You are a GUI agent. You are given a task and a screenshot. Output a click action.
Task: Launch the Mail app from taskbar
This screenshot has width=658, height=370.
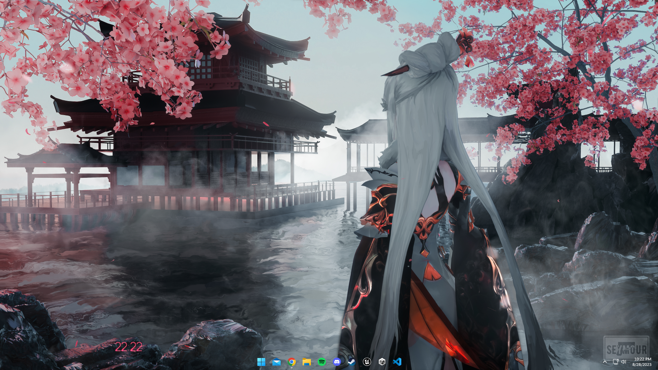click(276, 362)
